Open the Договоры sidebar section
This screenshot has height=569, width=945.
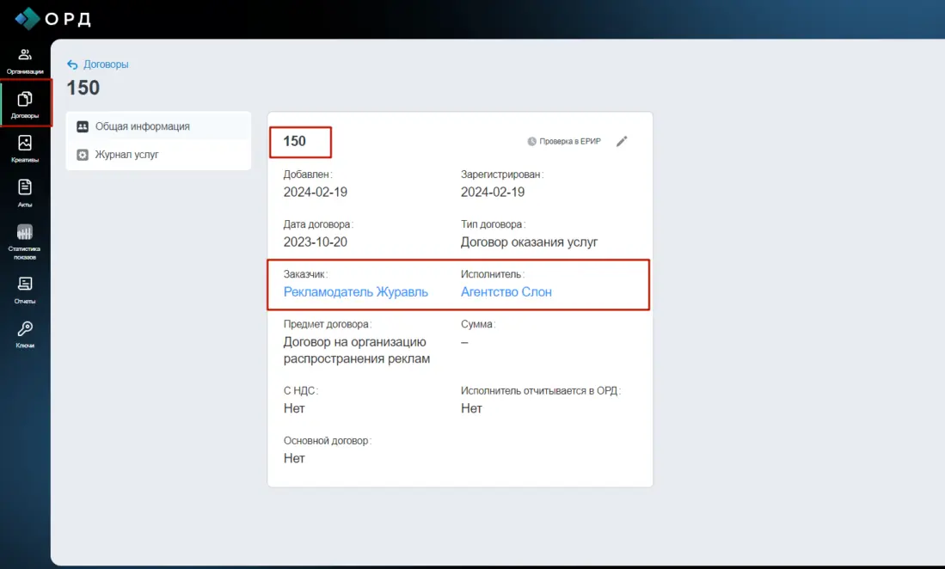click(x=25, y=105)
